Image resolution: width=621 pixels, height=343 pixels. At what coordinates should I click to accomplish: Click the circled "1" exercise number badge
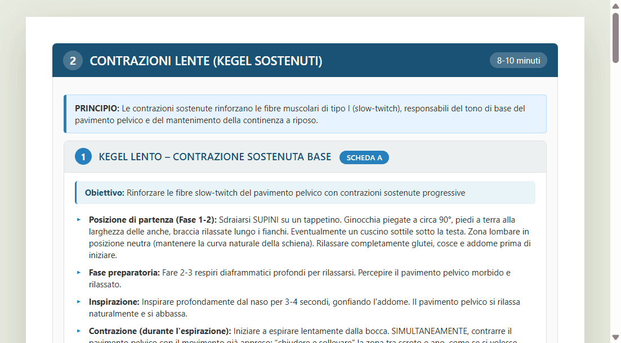(x=83, y=156)
